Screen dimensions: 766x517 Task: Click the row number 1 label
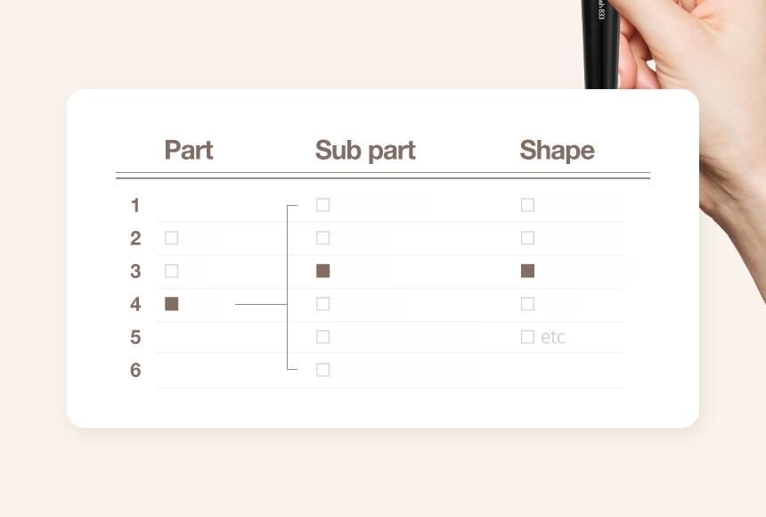click(x=135, y=205)
